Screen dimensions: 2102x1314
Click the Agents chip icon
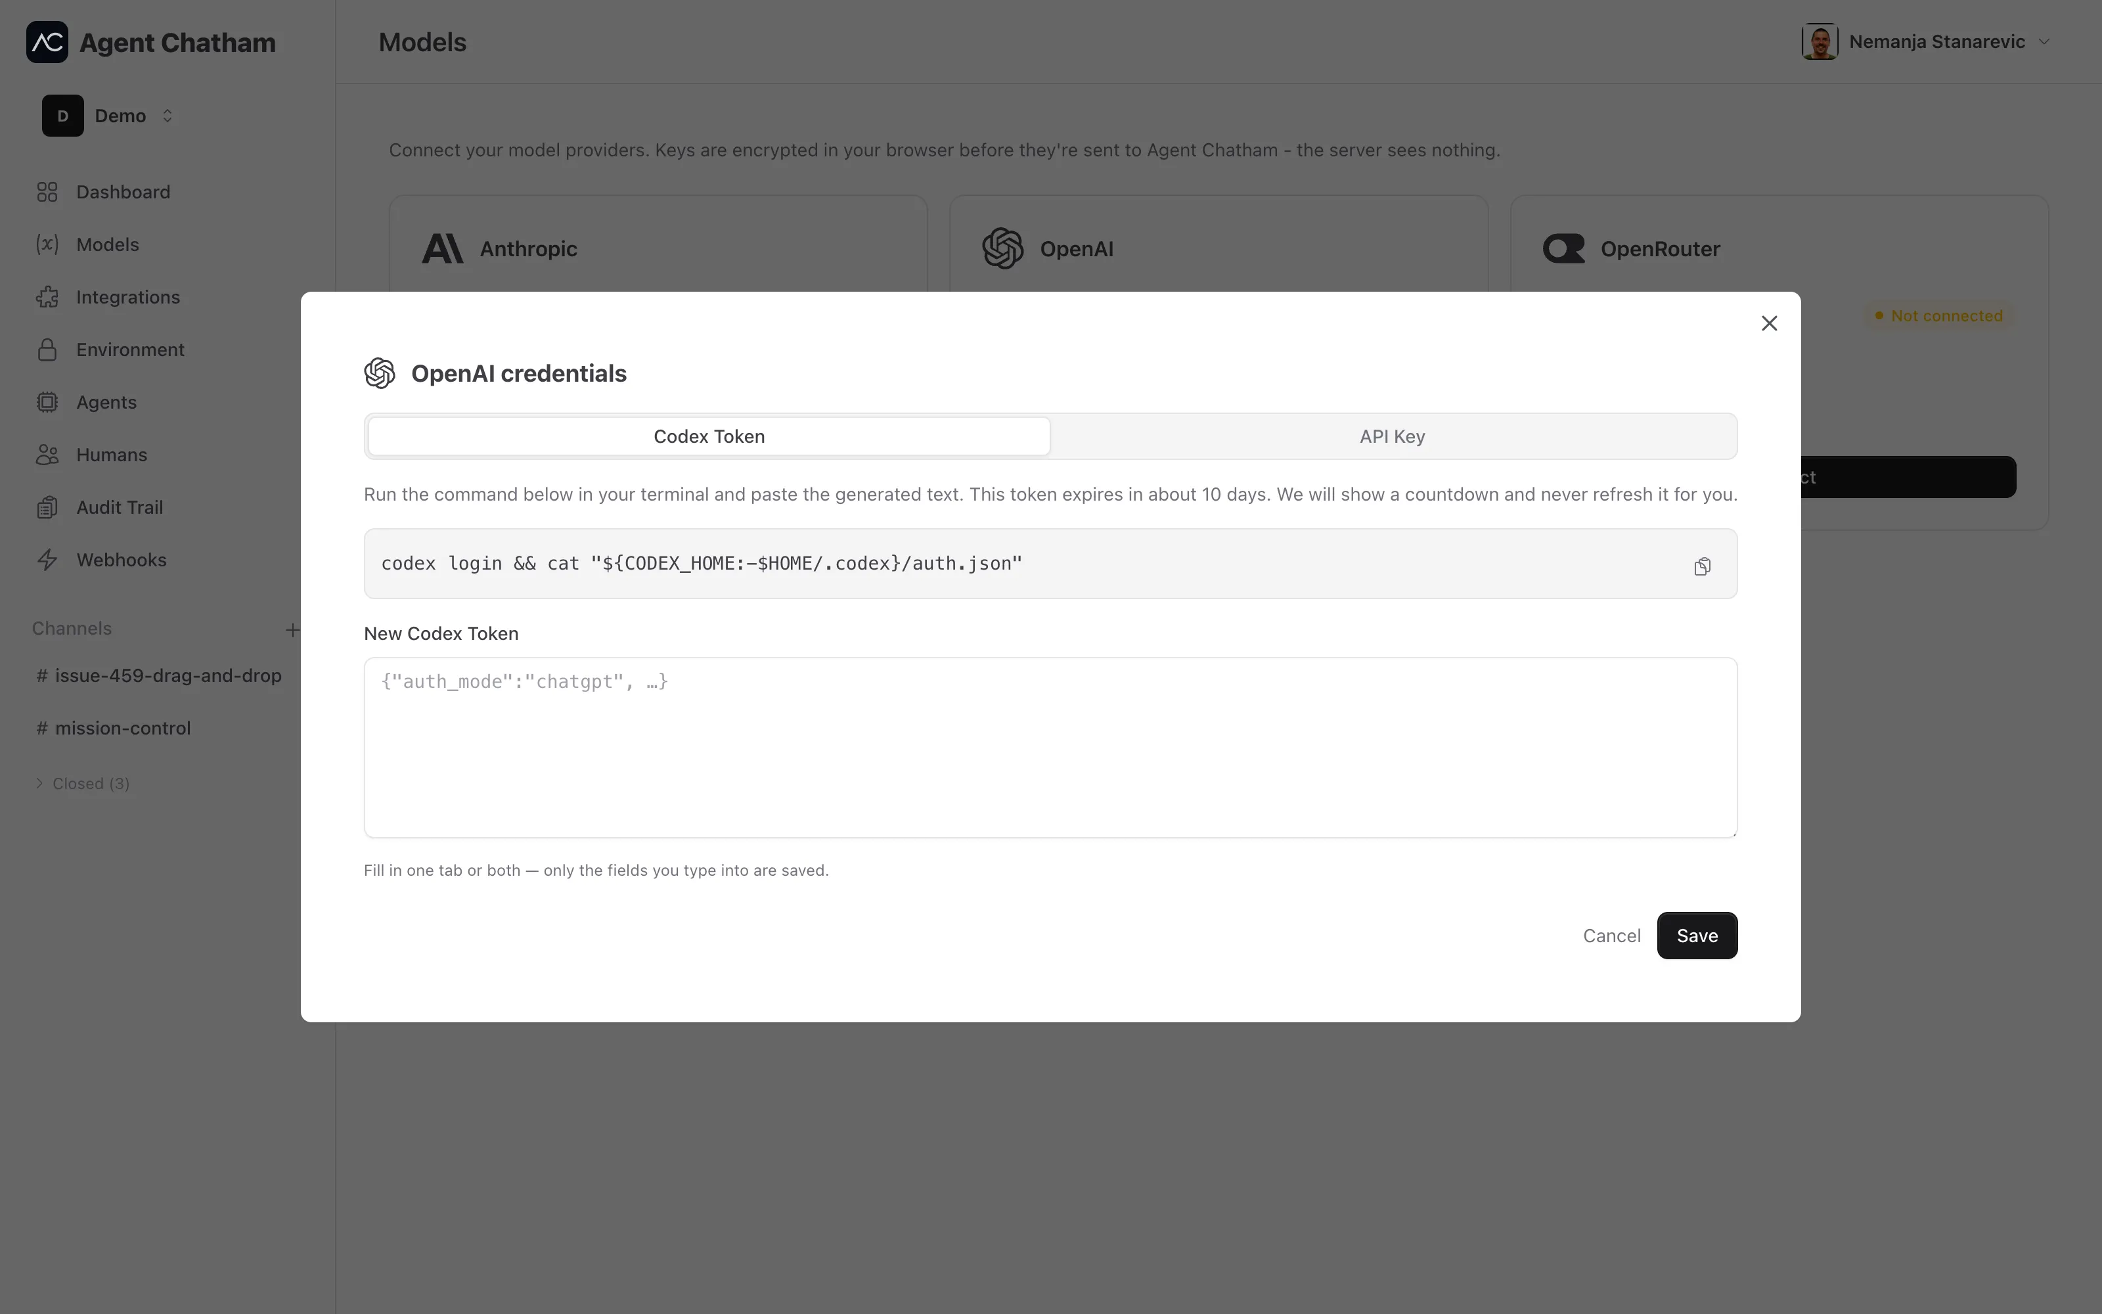pyautogui.click(x=47, y=402)
